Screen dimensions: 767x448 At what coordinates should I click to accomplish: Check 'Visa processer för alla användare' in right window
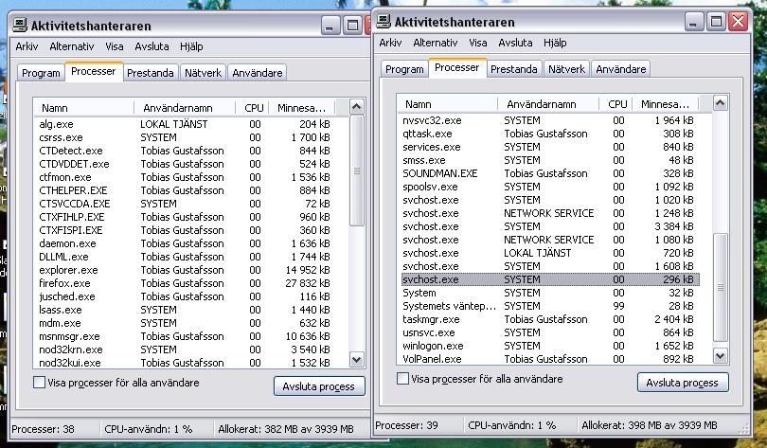point(402,379)
